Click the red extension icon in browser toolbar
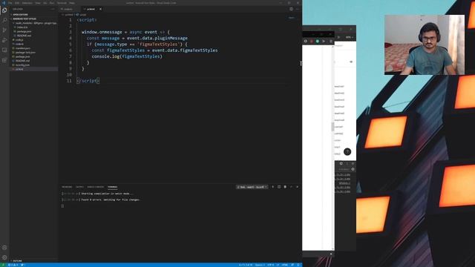Image resolution: width=475 pixels, height=267 pixels. click(x=312, y=42)
